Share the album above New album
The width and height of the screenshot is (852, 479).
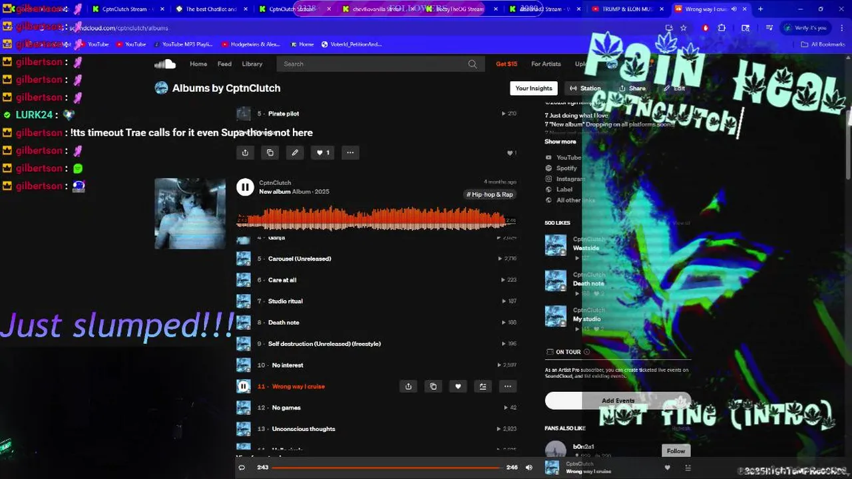coord(245,152)
